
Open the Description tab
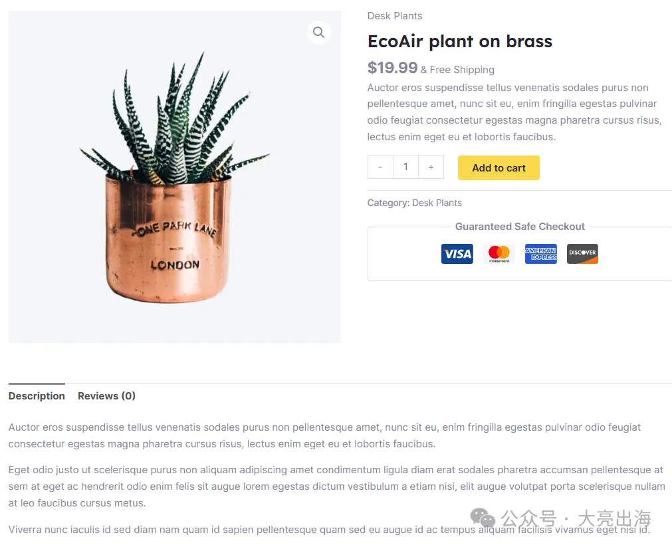pos(37,396)
